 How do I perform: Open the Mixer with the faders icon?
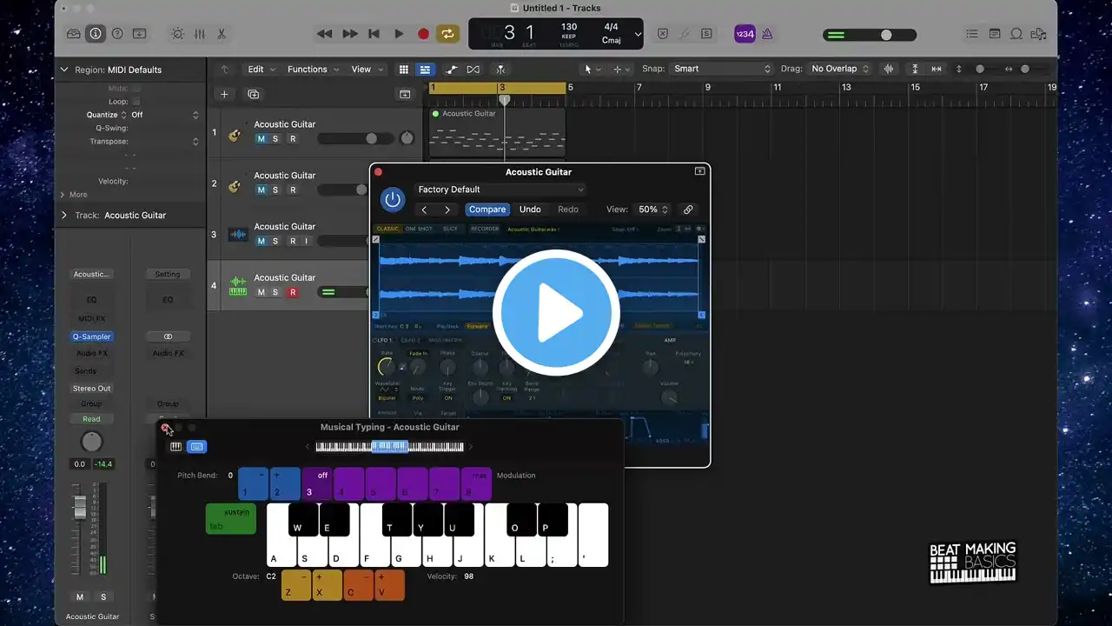point(199,34)
